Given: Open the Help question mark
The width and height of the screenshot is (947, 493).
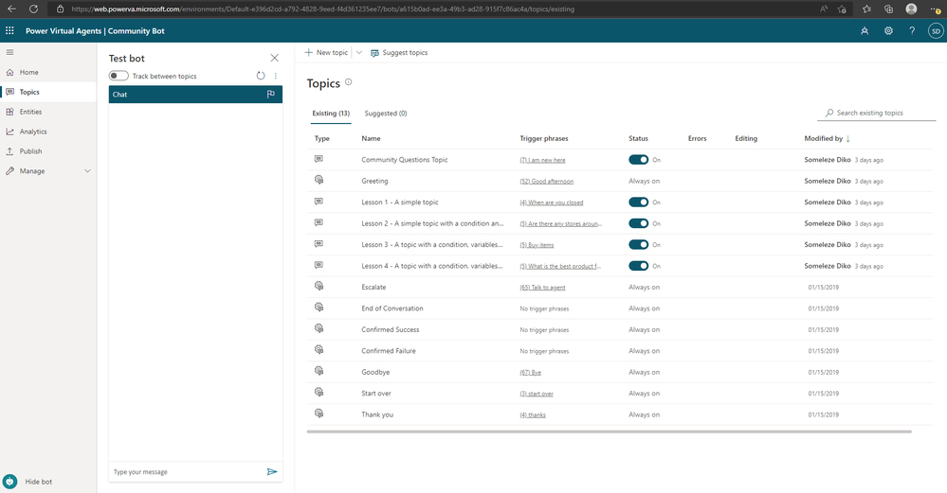Looking at the screenshot, I should point(912,30).
